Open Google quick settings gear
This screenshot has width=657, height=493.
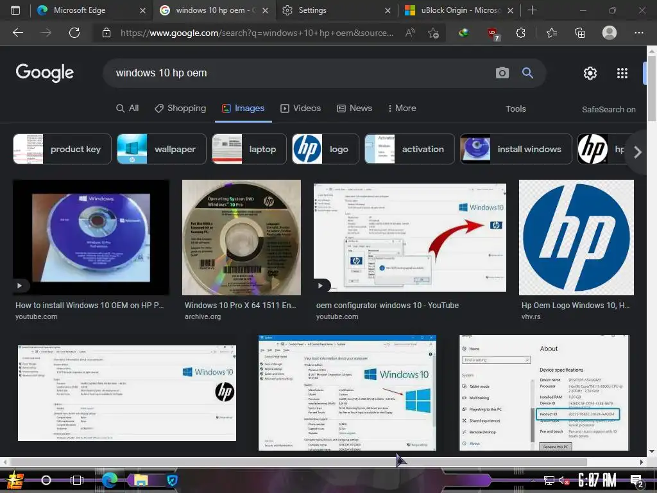coord(590,73)
